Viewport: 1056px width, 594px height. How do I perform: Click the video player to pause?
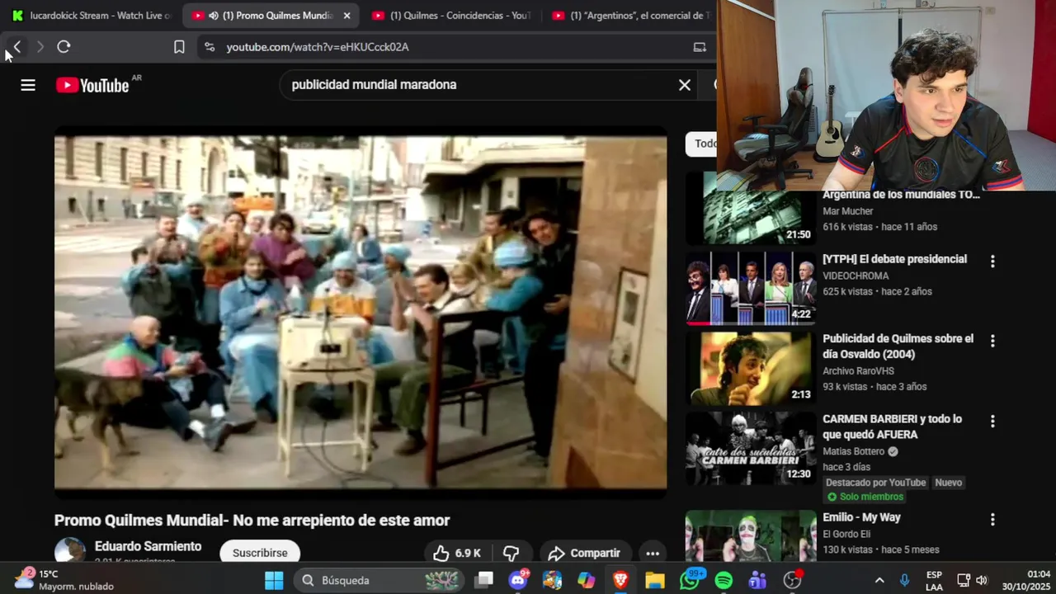coord(361,313)
